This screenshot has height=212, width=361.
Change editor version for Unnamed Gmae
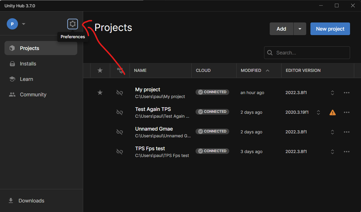point(332,132)
